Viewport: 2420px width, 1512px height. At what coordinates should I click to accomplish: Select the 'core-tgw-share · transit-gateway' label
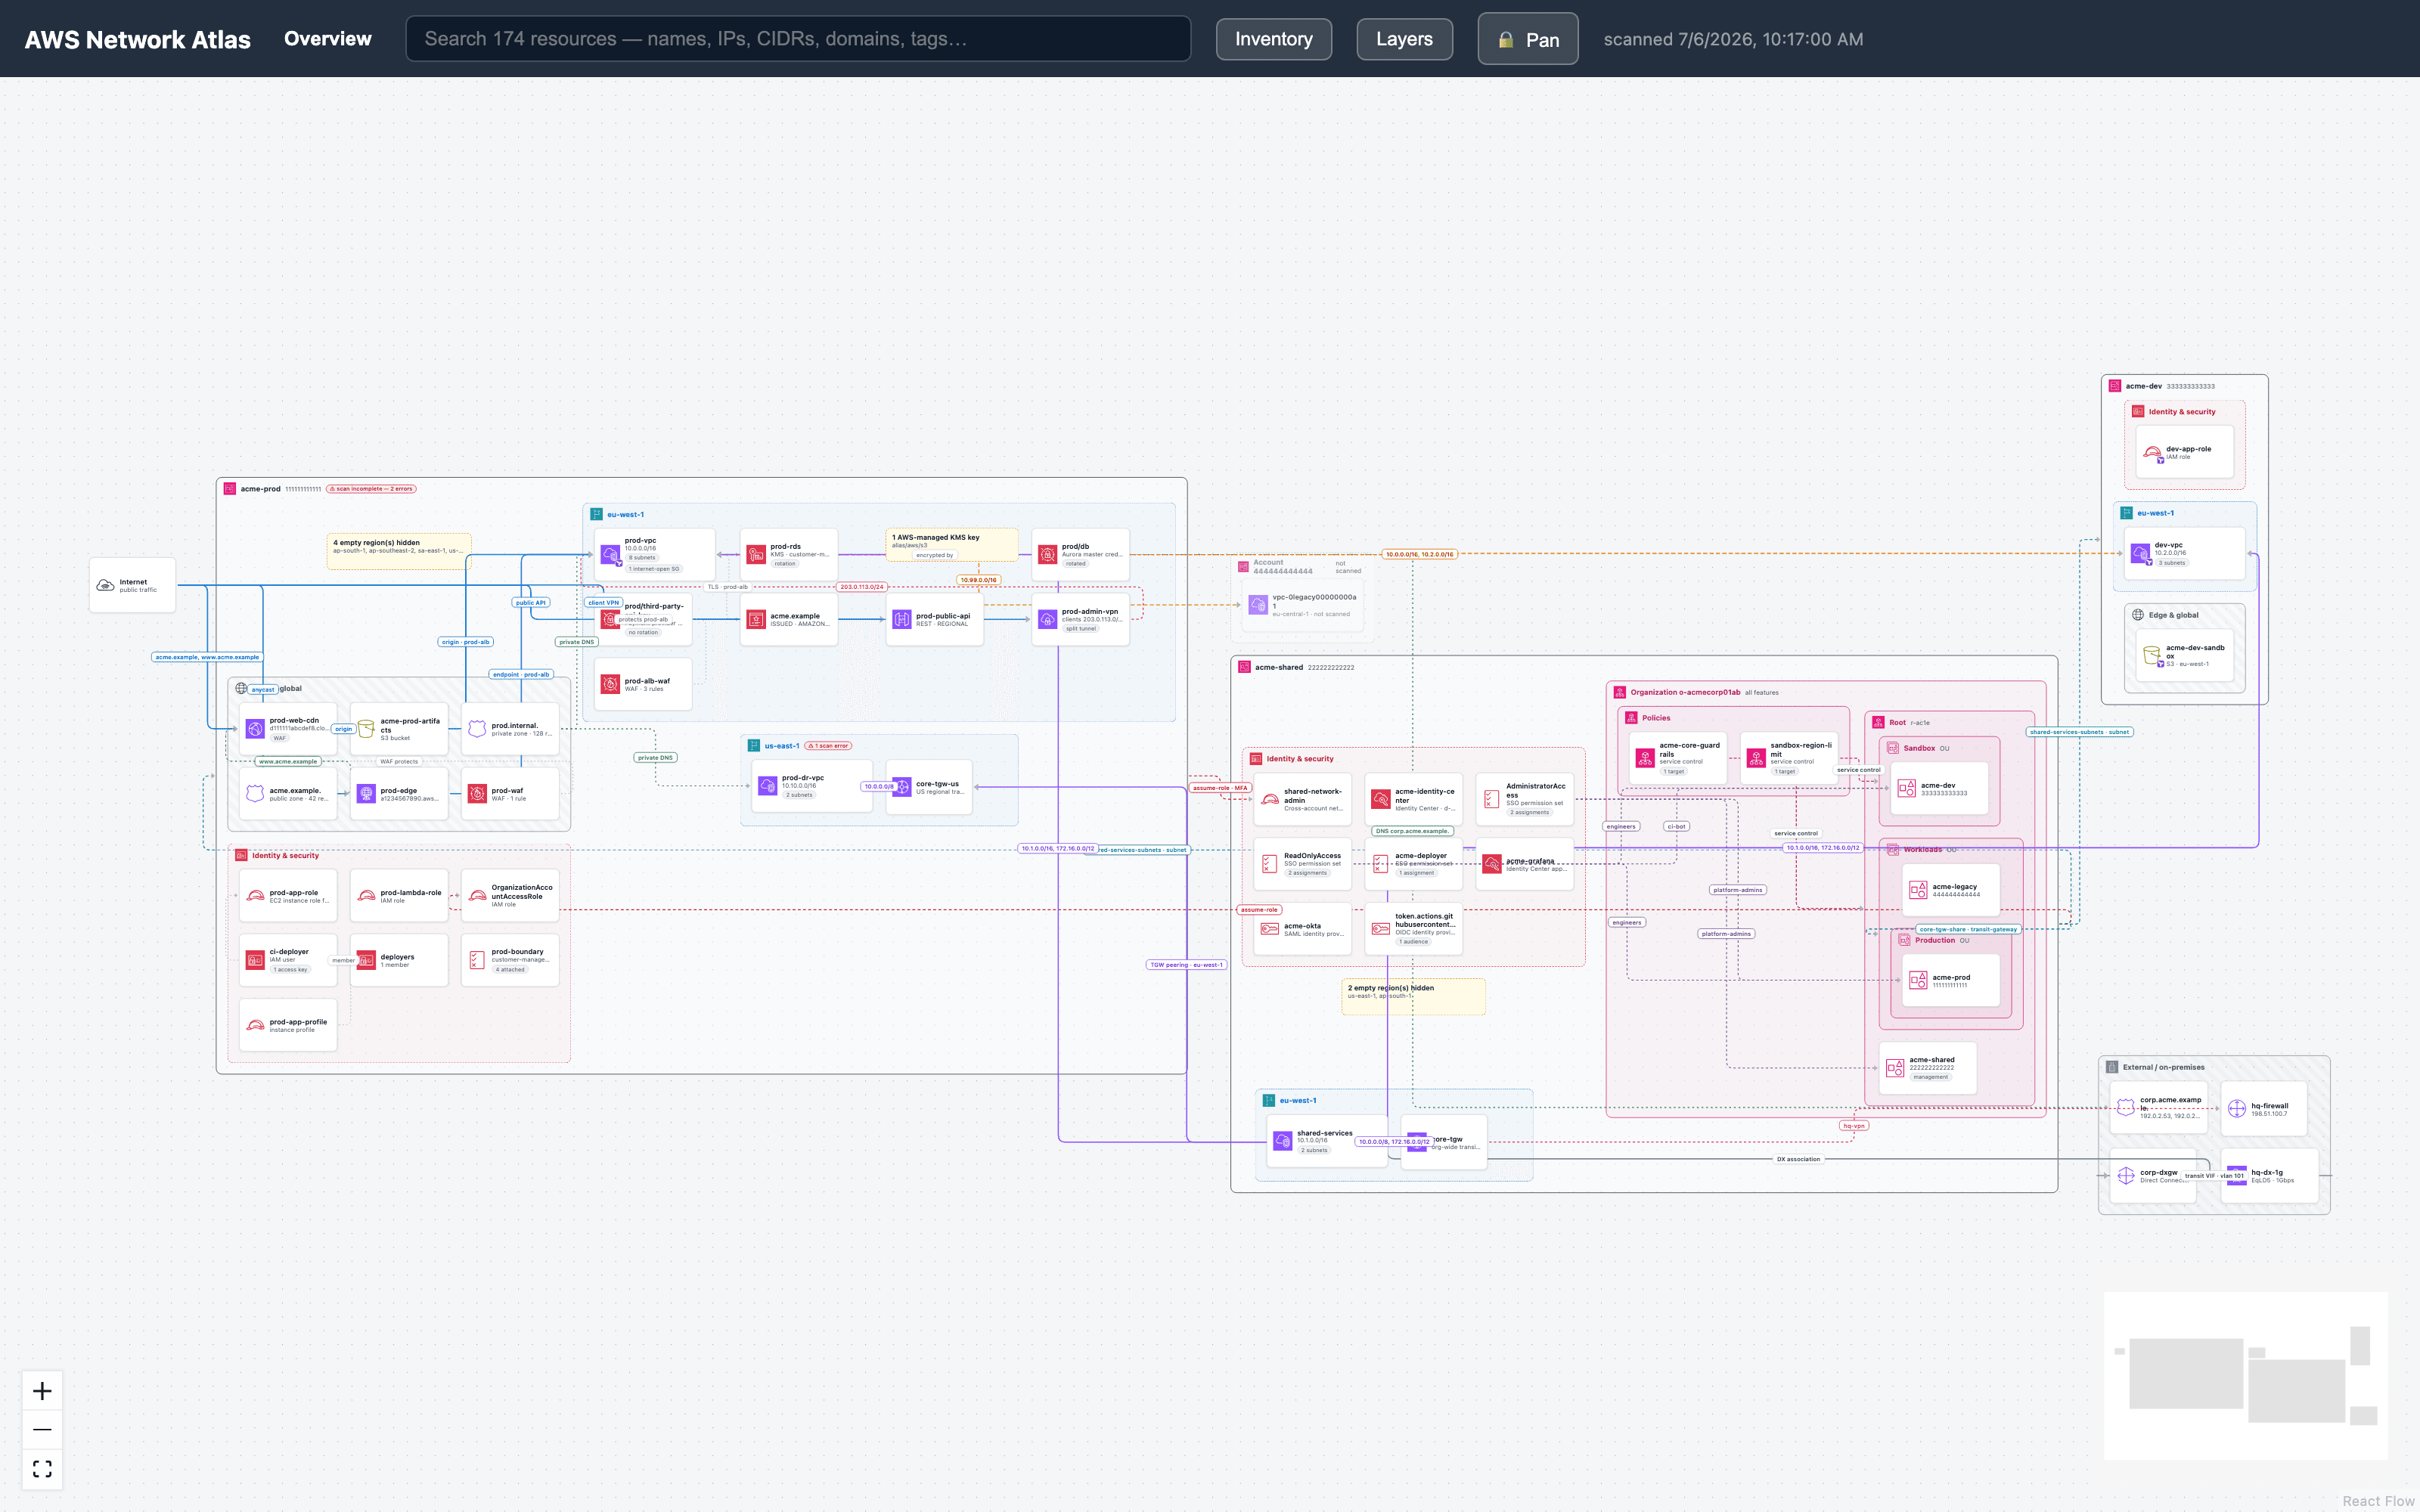[1968, 929]
